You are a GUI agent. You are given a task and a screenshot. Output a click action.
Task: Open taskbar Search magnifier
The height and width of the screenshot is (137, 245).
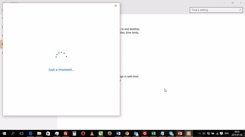pyautogui.click(x=13, y=134)
